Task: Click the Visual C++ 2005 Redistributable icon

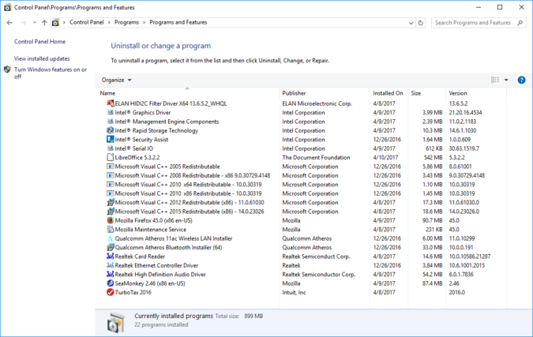Action: 110,167
